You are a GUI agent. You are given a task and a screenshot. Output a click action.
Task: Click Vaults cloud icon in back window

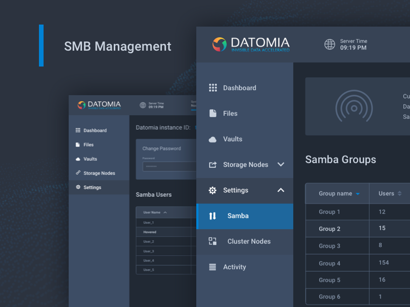pyautogui.click(x=78, y=159)
